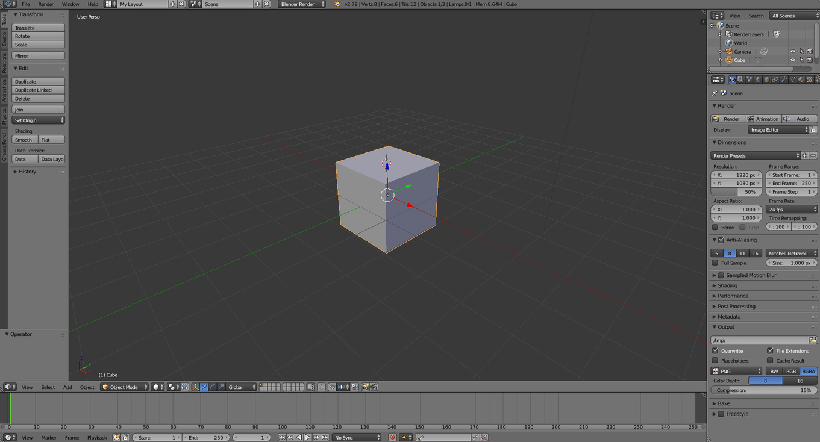Image resolution: width=820 pixels, height=442 pixels.
Task: Toggle snapping with the magnet icon
Action: [331, 387]
